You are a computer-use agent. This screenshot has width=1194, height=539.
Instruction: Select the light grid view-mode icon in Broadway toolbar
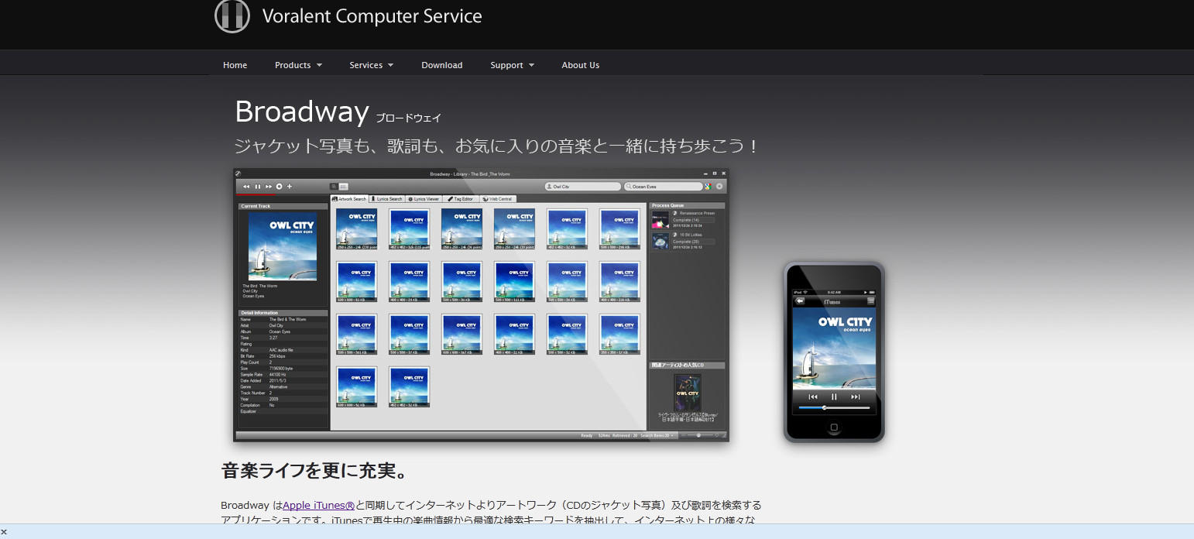pos(344,187)
